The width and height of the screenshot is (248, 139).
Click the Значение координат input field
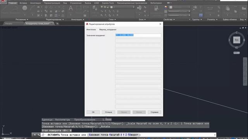[x=138, y=35]
